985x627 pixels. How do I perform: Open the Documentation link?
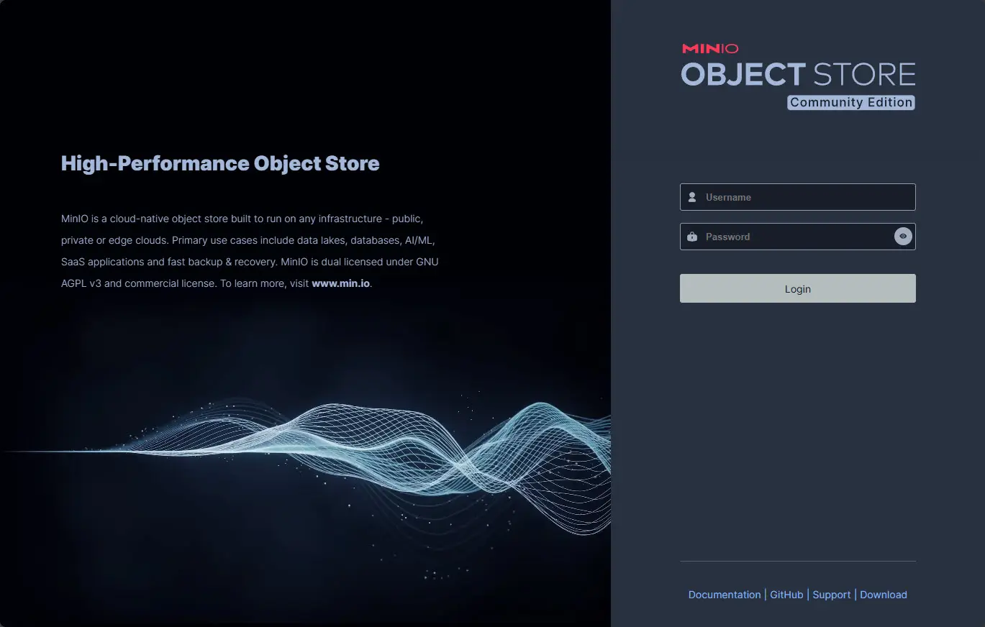tap(725, 595)
